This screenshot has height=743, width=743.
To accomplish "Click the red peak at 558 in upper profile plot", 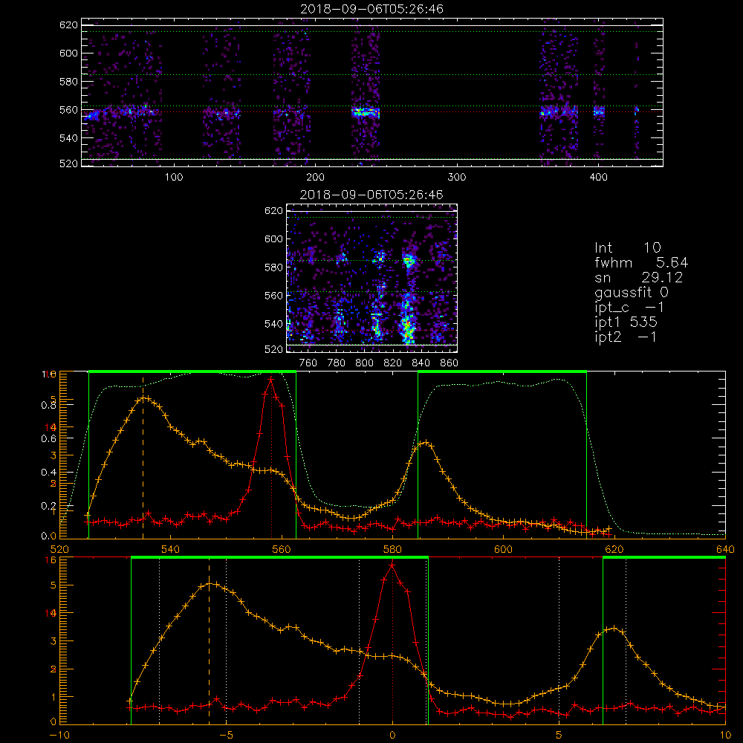I will [270, 379].
